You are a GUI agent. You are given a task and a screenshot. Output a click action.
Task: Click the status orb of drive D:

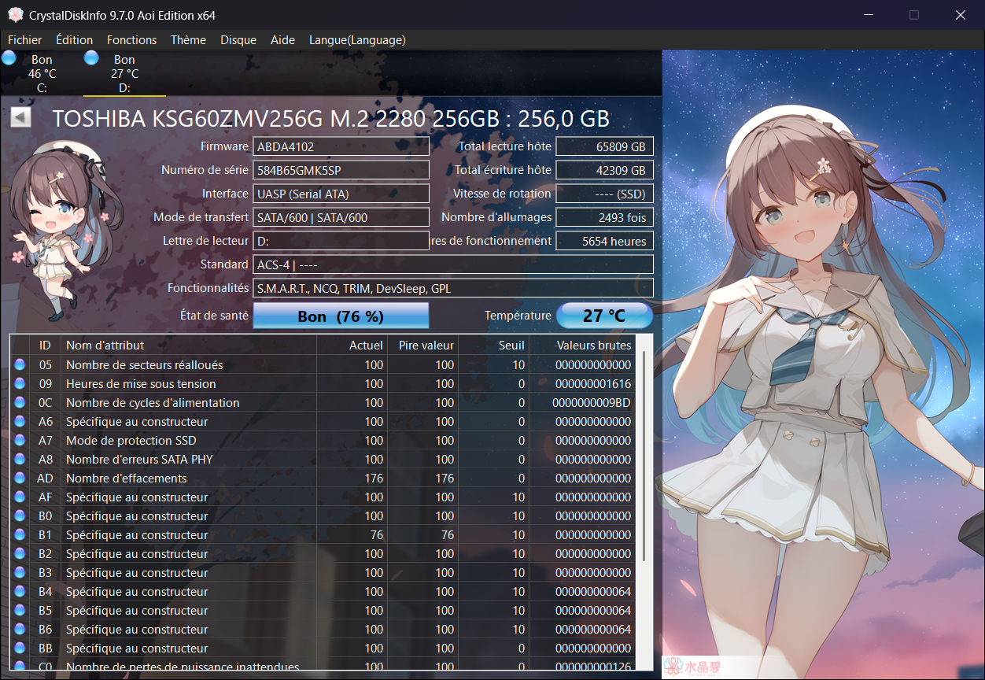tap(92, 58)
